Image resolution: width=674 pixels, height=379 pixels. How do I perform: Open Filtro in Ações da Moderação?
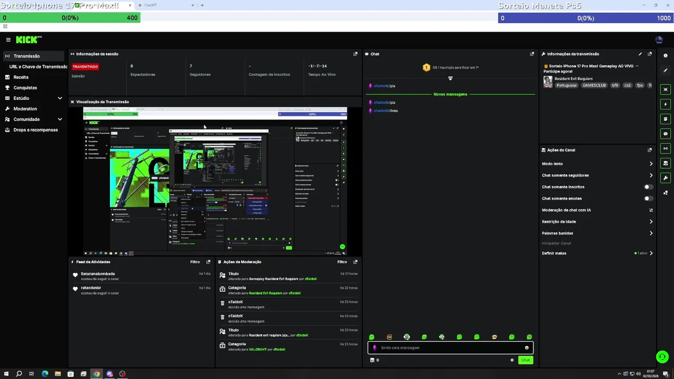point(342,262)
